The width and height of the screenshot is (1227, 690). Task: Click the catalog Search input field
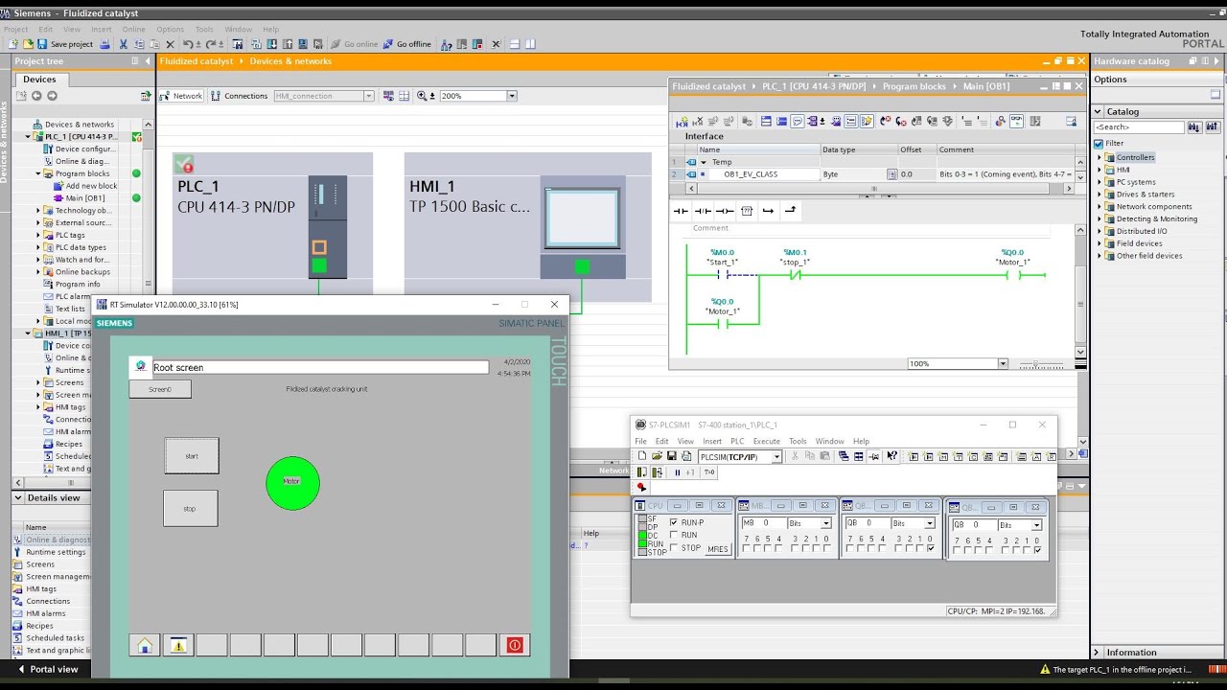click(1140, 126)
